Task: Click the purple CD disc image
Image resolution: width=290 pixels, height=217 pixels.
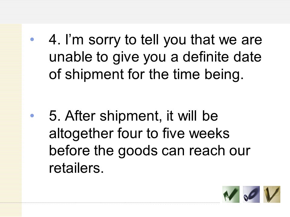Action: pos(251,194)
